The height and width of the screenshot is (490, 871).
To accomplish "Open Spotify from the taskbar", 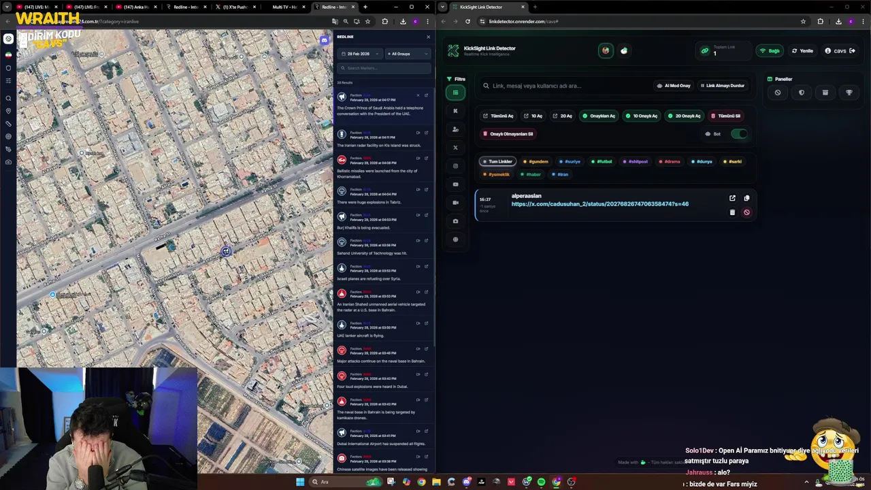I will point(541,482).
